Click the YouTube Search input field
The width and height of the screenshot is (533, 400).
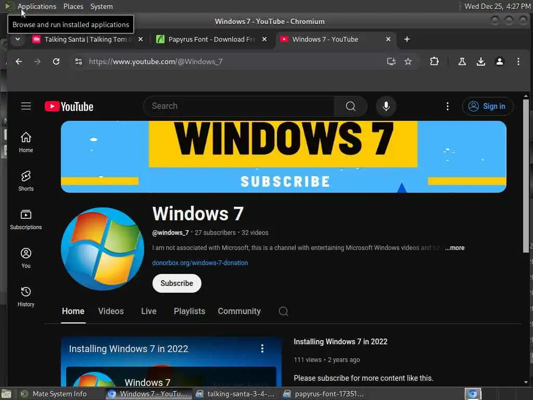click(239, 106)
